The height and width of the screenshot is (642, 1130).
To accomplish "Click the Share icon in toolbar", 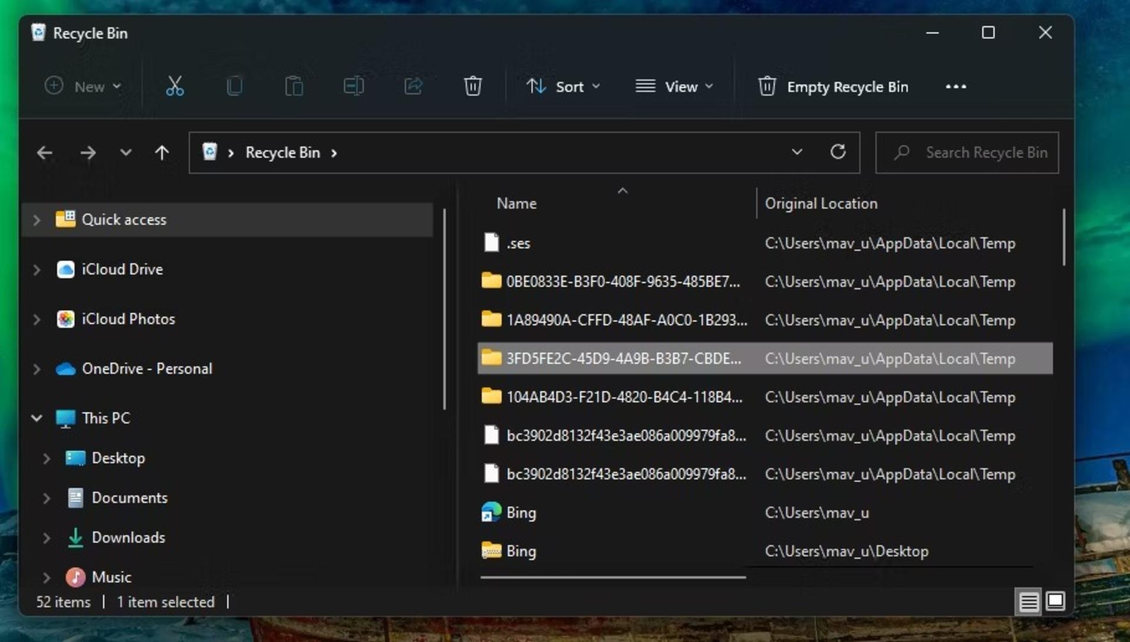I will coord(413,87).
